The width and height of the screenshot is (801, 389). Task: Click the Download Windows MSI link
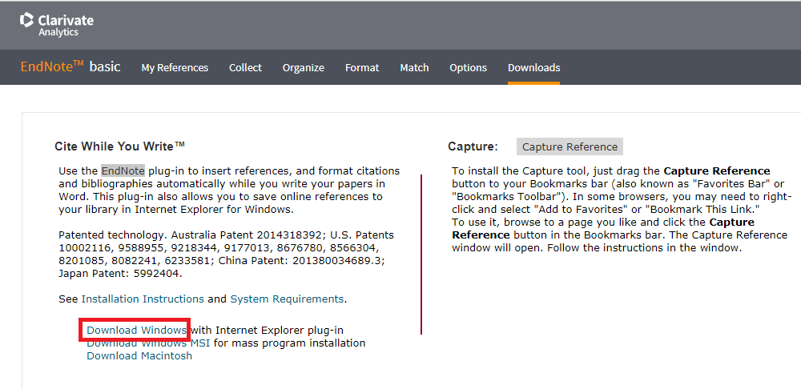pos(148,343)
